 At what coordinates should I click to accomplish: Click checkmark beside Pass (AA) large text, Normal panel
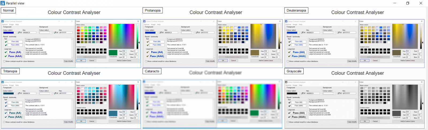pos(6,52)
